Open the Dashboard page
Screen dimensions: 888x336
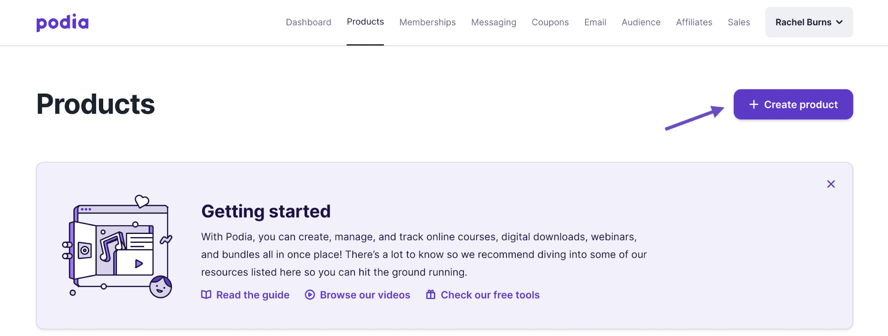pyautogui.click(x=308, y=22)
